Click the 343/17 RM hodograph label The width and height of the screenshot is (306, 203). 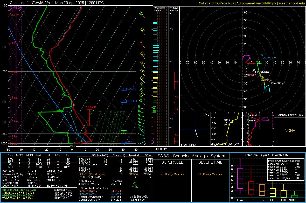pyautogui.click(x=254, y=75)
